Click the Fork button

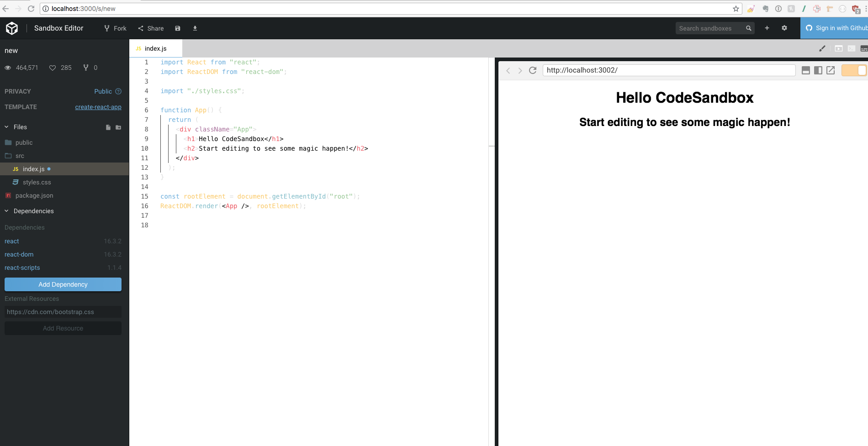[x=115, y=28]
